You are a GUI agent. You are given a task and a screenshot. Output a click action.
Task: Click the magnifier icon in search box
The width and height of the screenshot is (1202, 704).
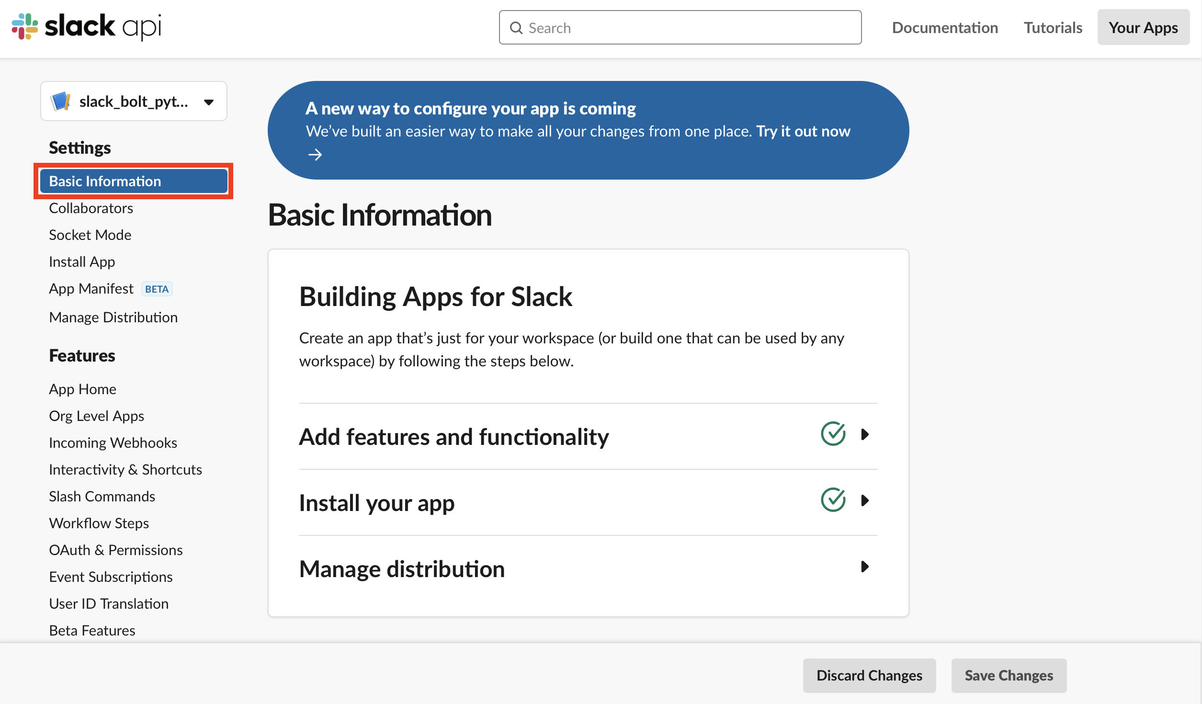pyautogui.click(x=516, y=28)
